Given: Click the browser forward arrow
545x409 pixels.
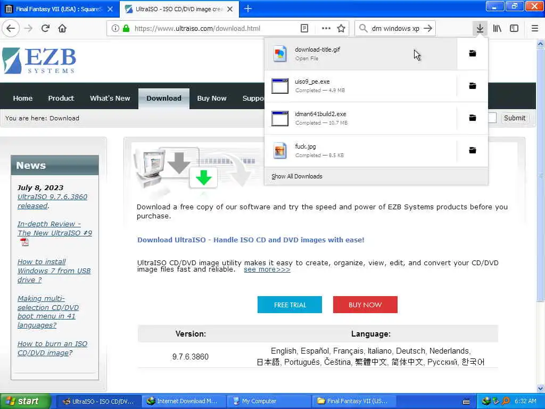Looking at the screenshot, I should tap(29, 28).
